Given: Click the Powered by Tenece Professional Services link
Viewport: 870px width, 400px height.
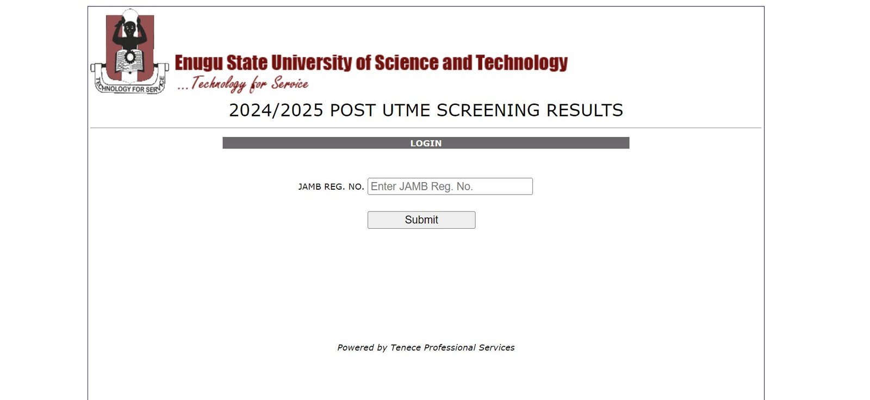Looking at the screenshot, I should pos(426,347).
